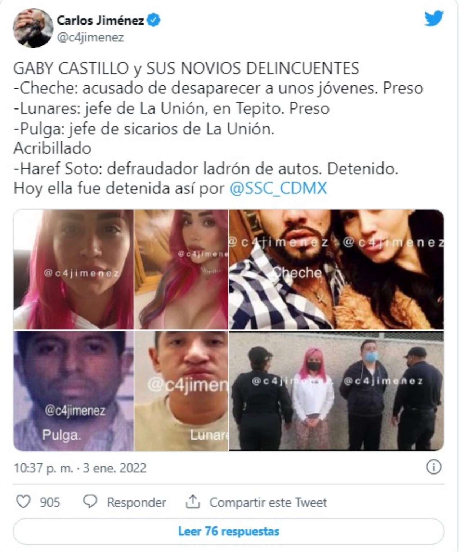This screenshot has width=461, height=552.
Task: Open Carlos Jiménez profile avatar
Action: click(x=33, y=28)
